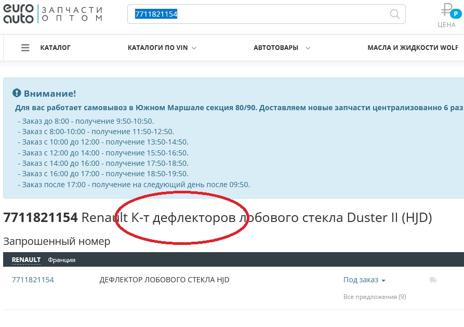
Task: Click the search field with 7711821154
Action: pyautogui.click(x=267, y=14)
